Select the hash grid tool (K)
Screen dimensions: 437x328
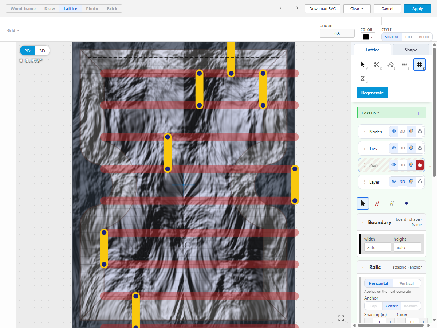tap(420, 65)
